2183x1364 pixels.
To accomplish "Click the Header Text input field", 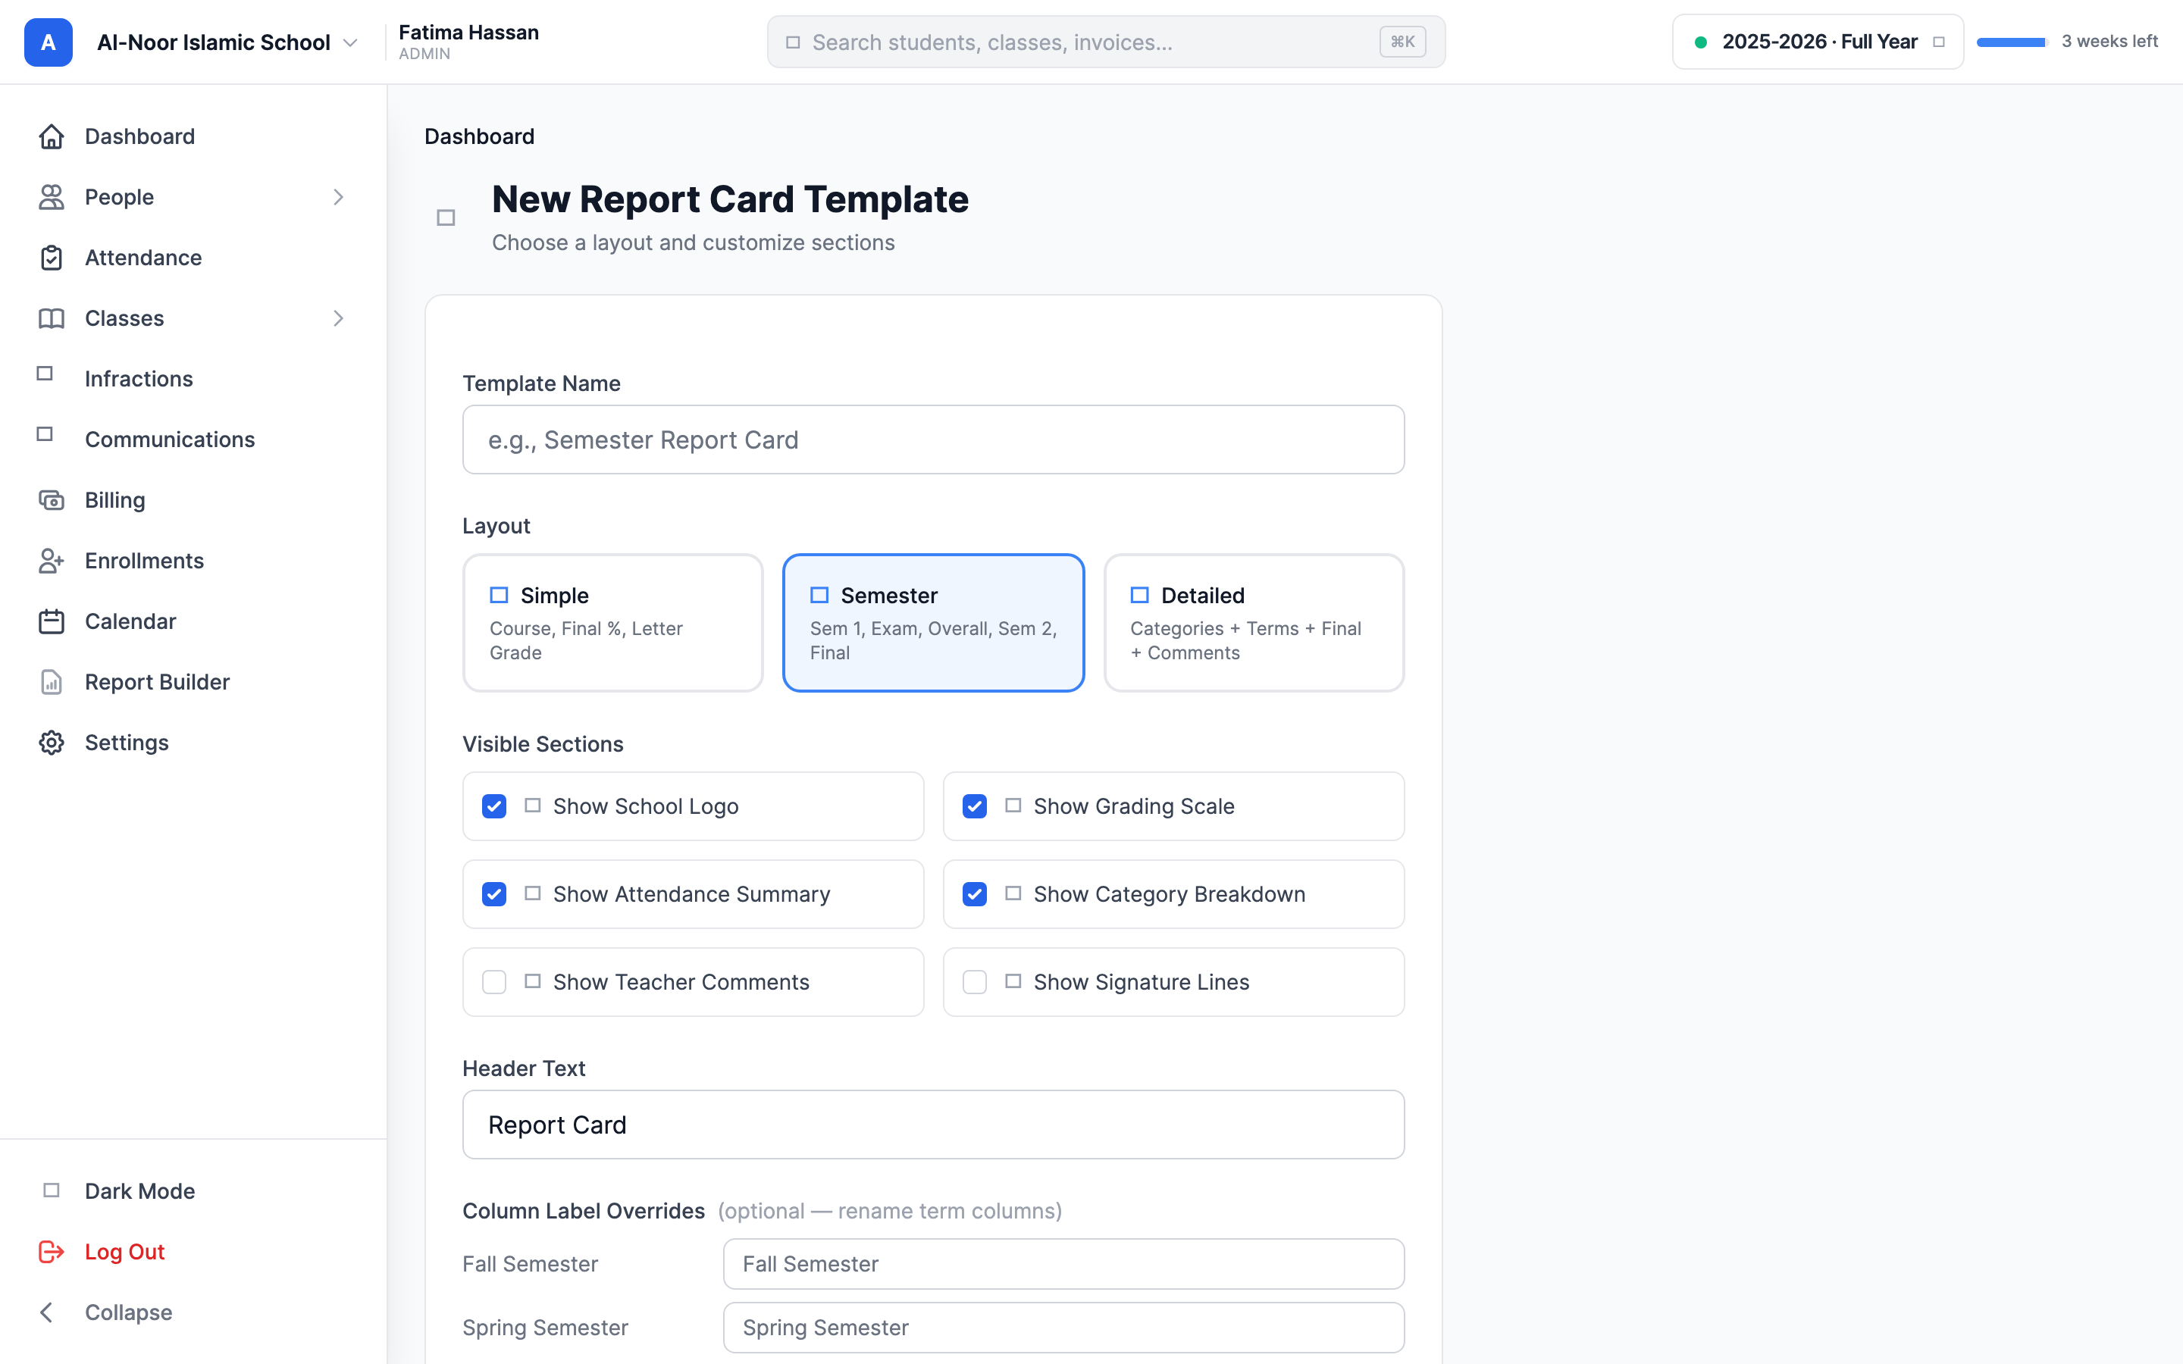I will pos(934,1125).
